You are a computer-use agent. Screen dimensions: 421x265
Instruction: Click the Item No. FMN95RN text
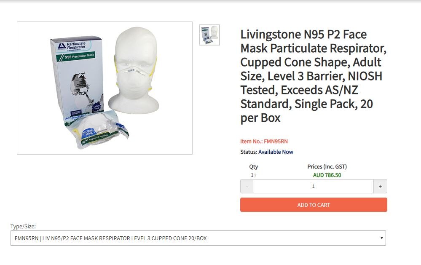point(264,141)
